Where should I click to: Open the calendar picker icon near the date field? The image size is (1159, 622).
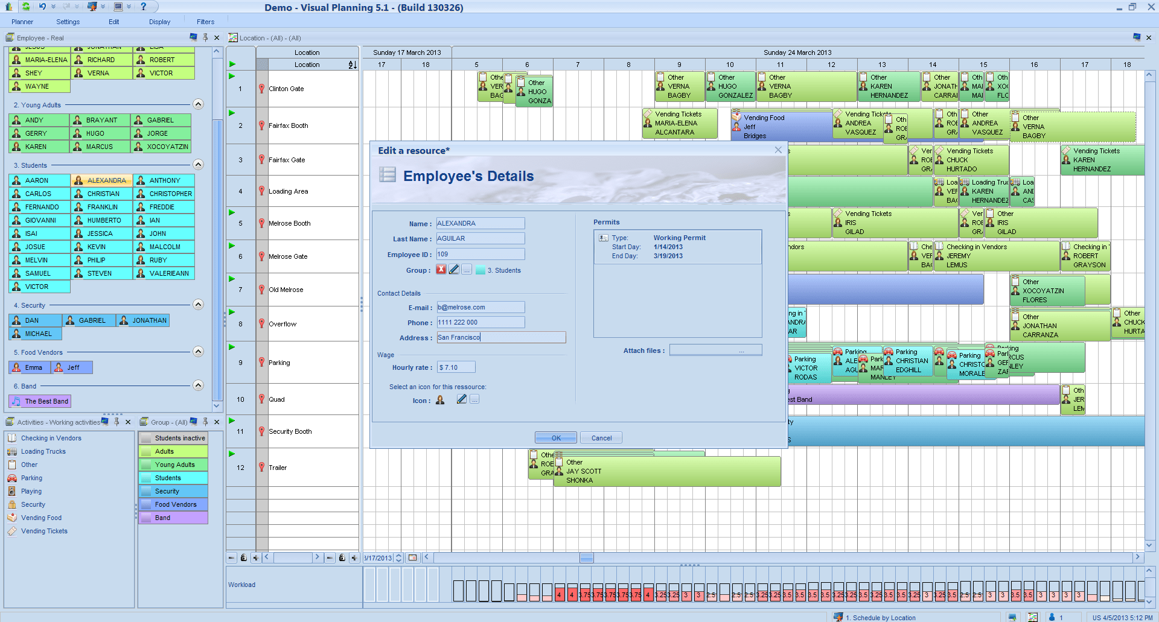pyautogui.click(x=414, y=557)
